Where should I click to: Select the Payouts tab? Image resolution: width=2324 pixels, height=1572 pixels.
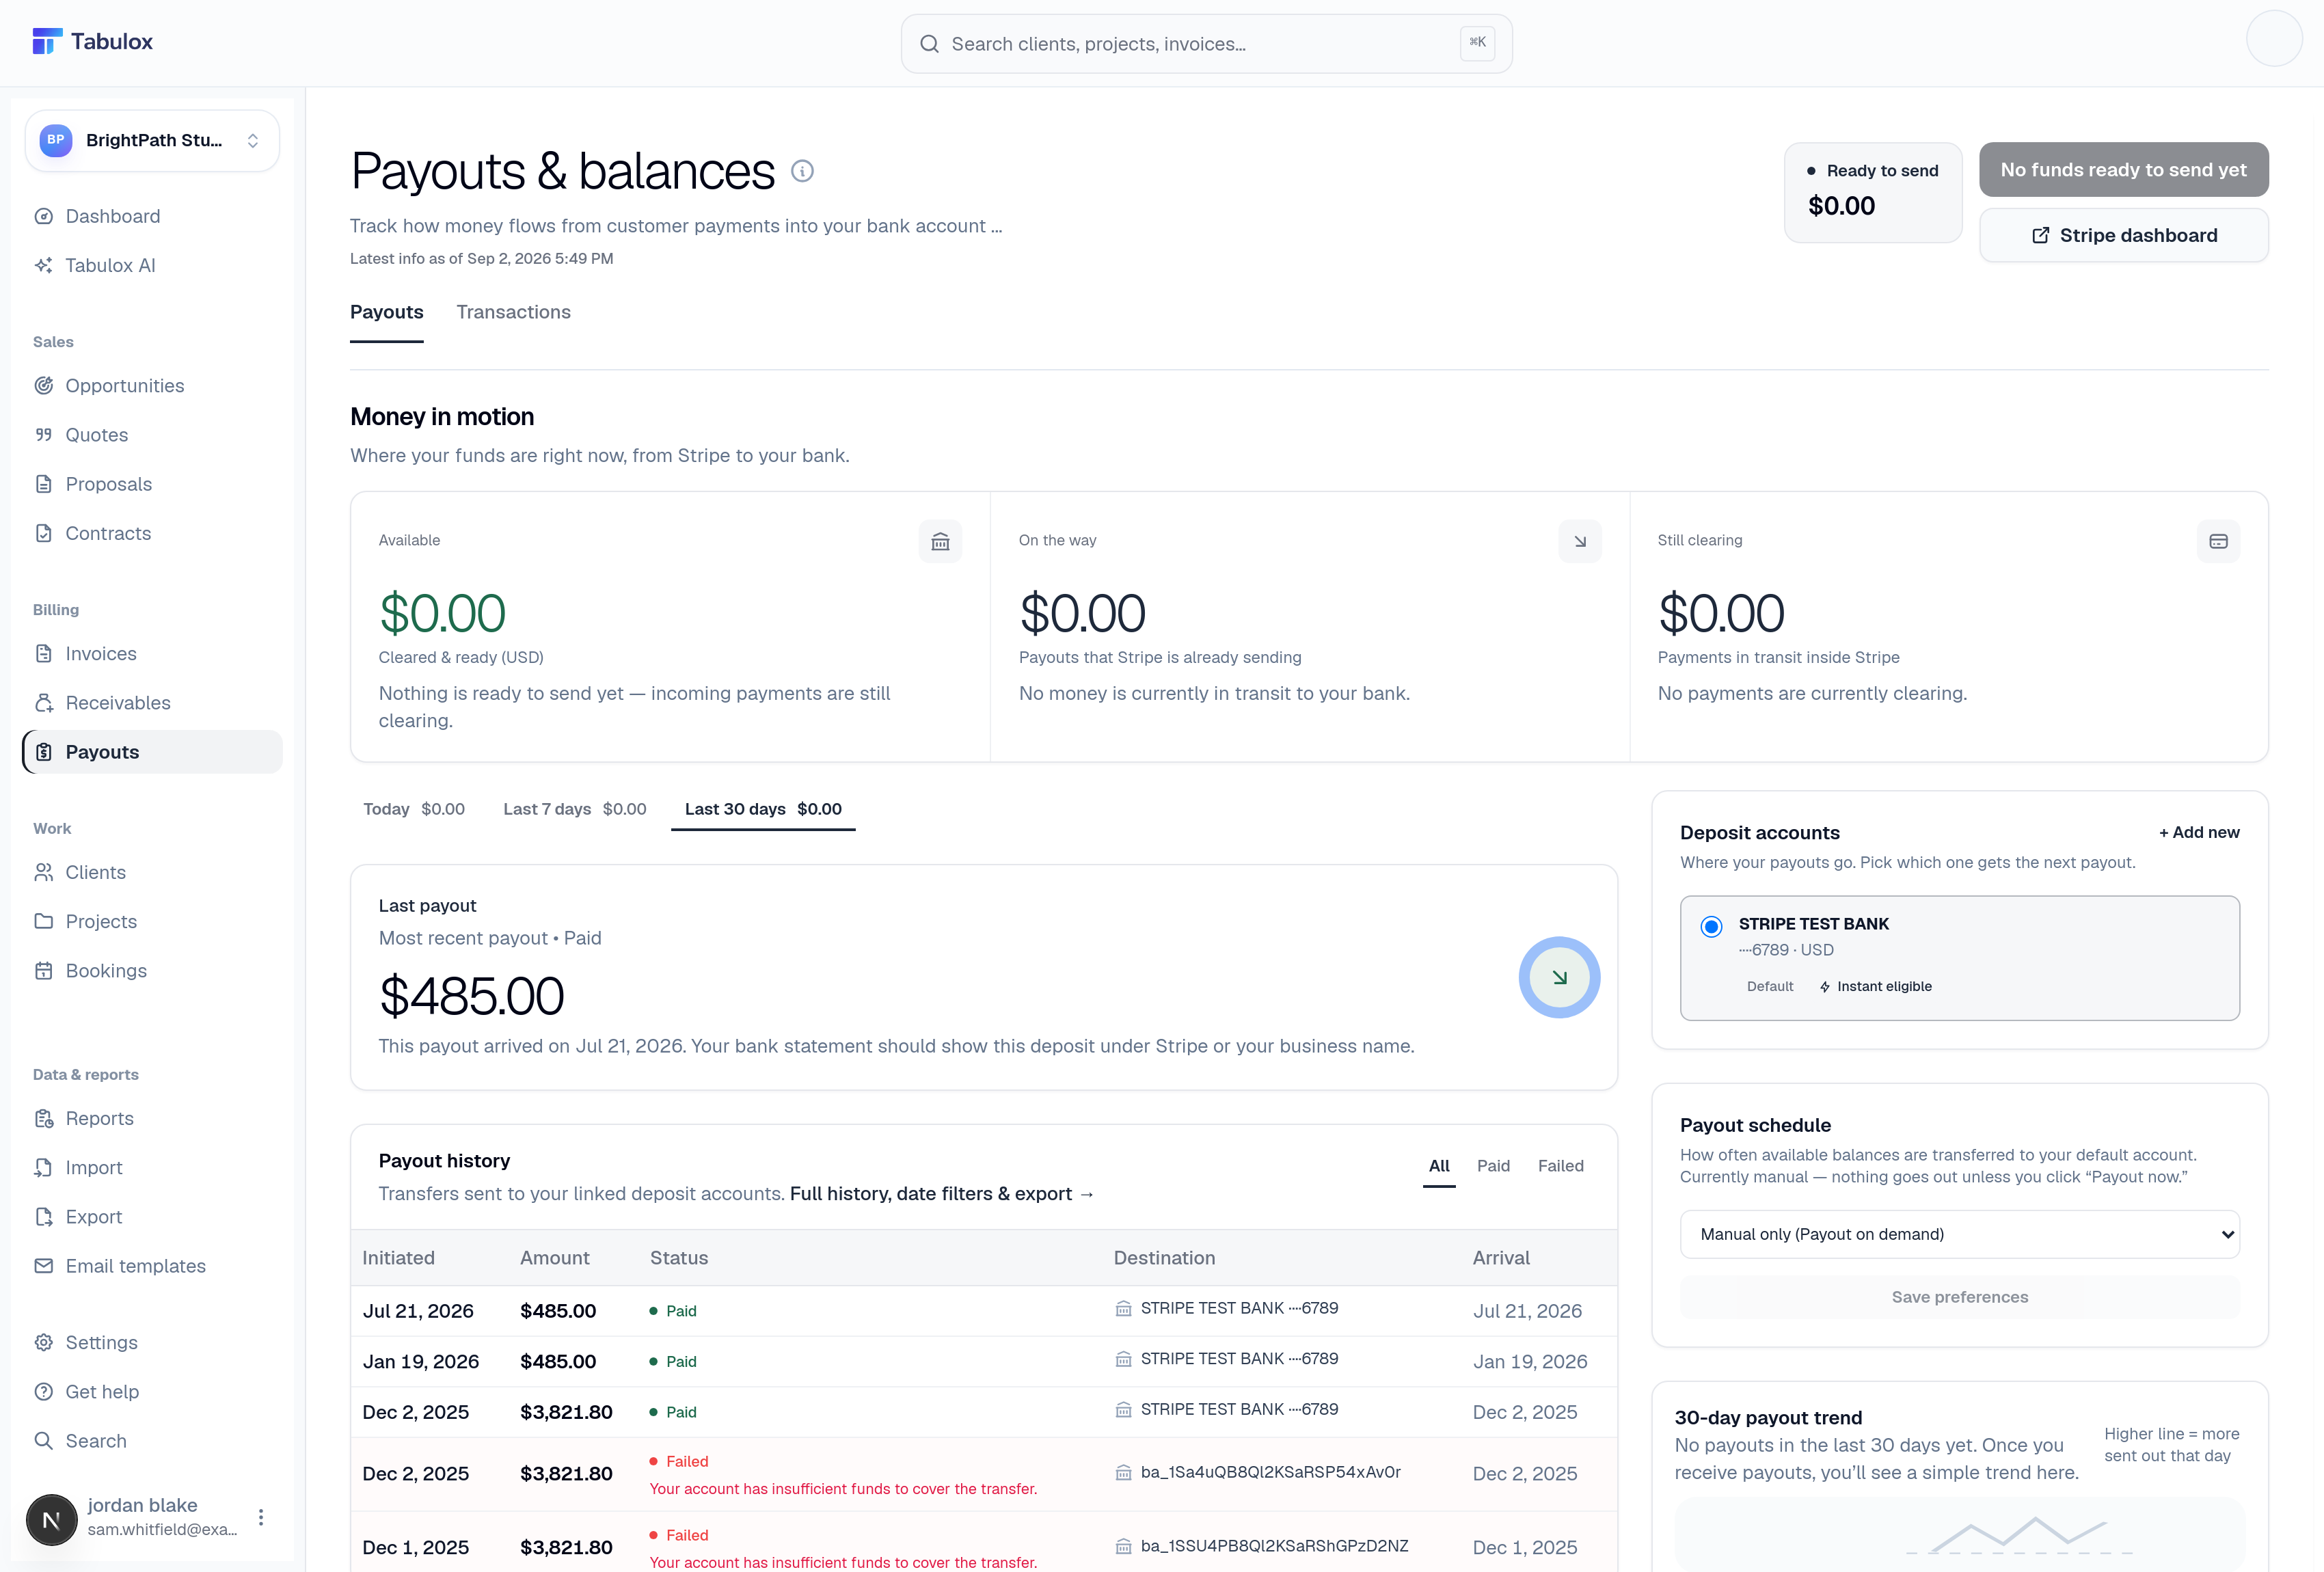pos(387,312)
